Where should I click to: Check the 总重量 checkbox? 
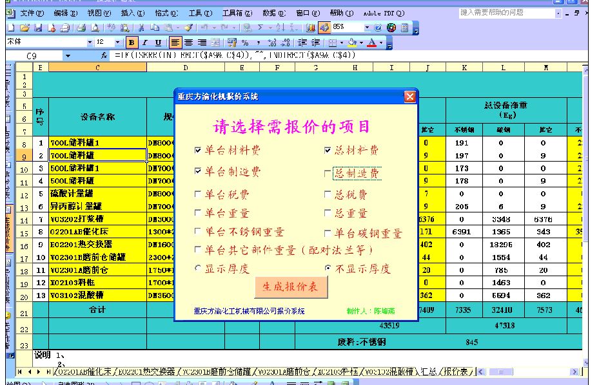point(328,212)
